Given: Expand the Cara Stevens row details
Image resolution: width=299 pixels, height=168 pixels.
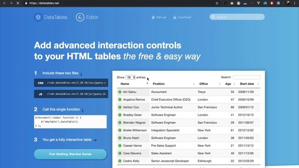Looking at the screenshot, I should click(x=120, y=153).
